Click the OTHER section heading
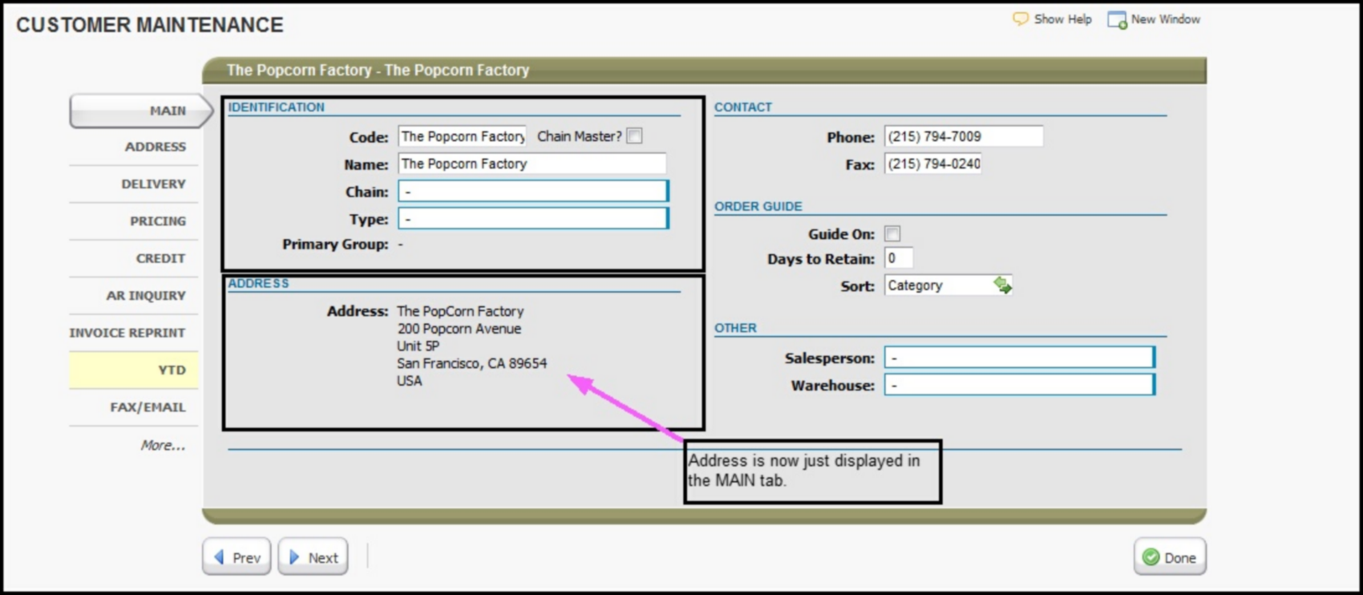This screenshot has height=595, width=1363. (x=735, y=328)
